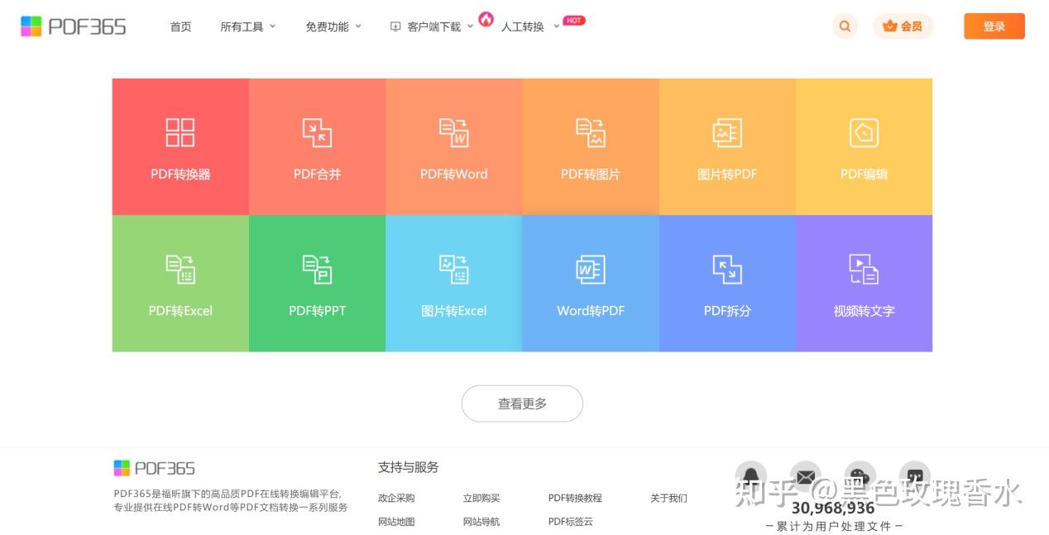
Task: Click the PDF合并 tile label
Action: point(317,174)
